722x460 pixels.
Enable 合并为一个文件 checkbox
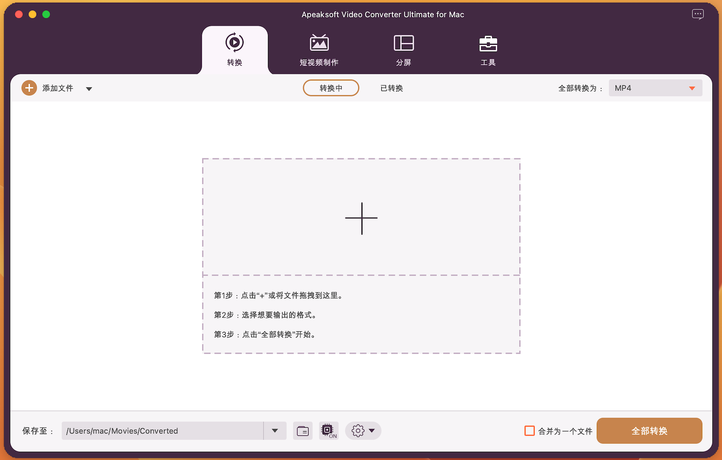529,431
